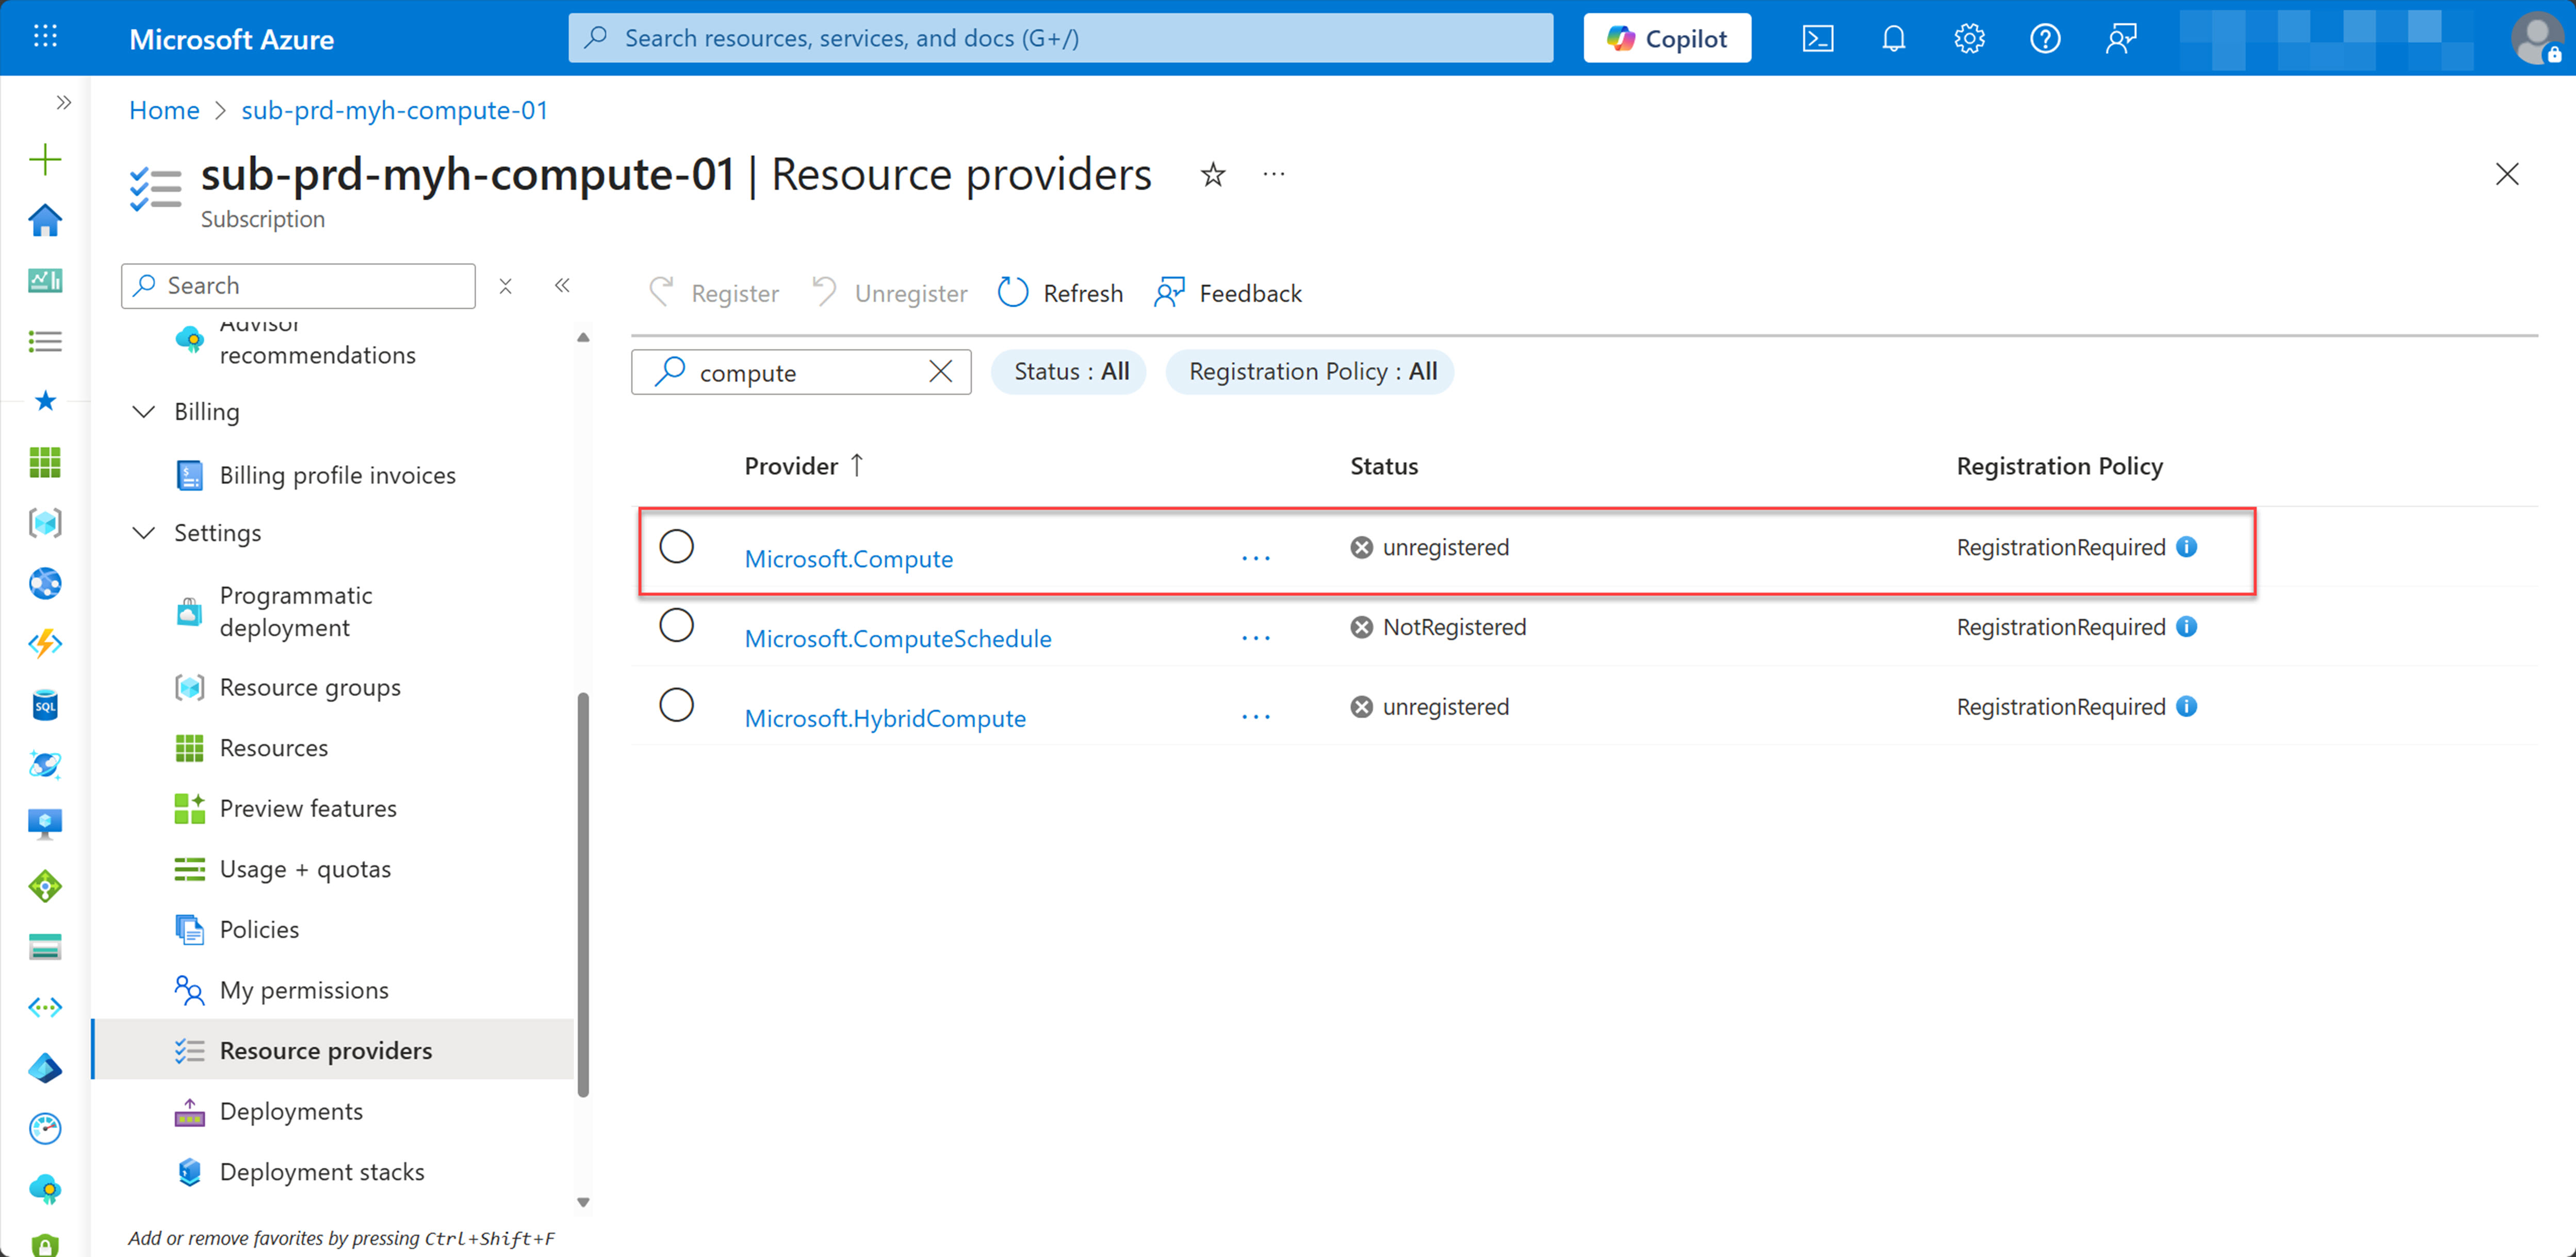The height and width of the screenshot is (1257, 2576).
Task: Select the Microsoft.ComputeSchedule radio button
Action: click(677, 624)
